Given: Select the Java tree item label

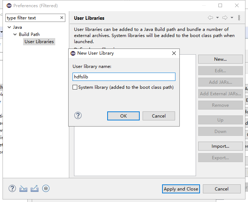Looking at the screenshot, I should point(17,27).
